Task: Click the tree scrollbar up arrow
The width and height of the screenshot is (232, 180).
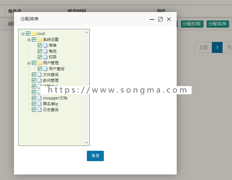Action: coord(87,32)
